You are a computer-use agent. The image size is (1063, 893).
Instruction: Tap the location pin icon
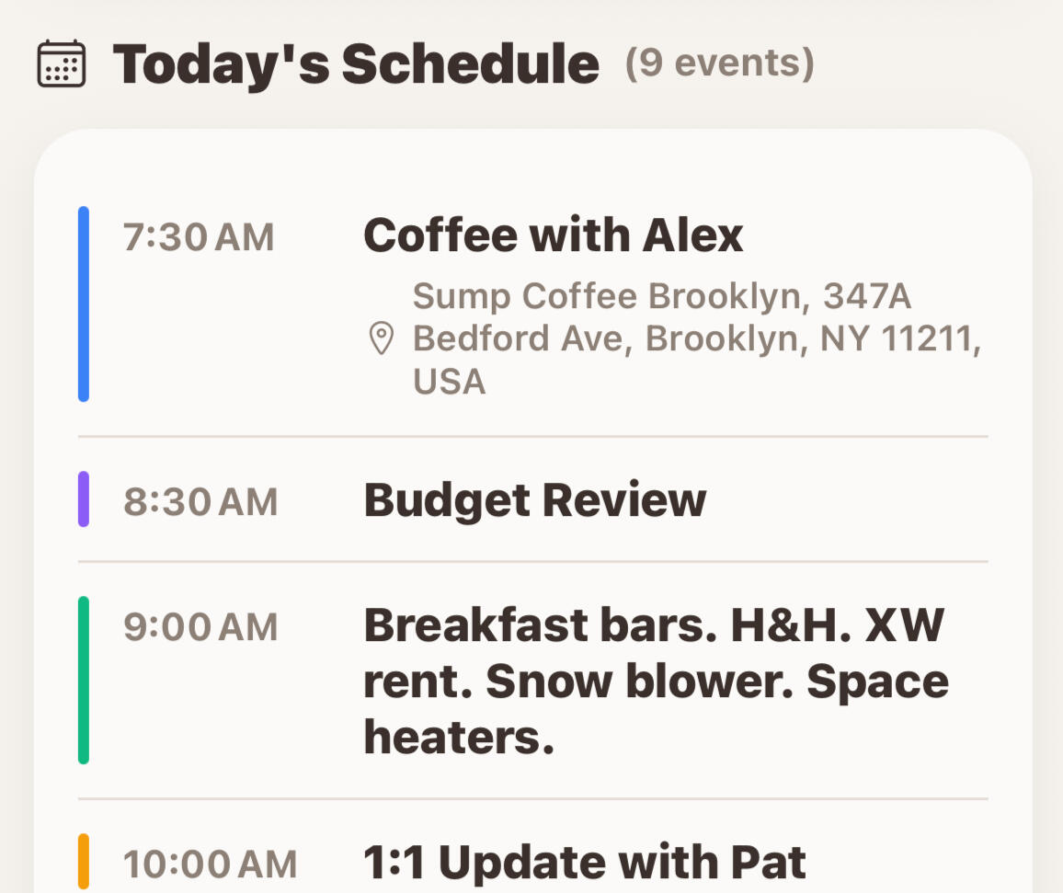pyautogui.click(x=381, y=338)
